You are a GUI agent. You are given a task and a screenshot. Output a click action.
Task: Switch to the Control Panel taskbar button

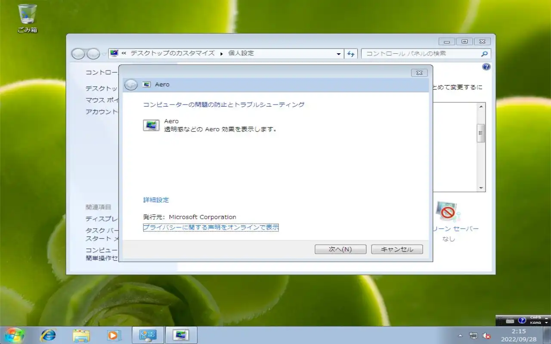pyautogui.click(x=148, y=335)
